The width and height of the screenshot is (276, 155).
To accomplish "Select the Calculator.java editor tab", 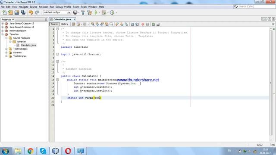I will pyautogui.click(x=62, y=19).
